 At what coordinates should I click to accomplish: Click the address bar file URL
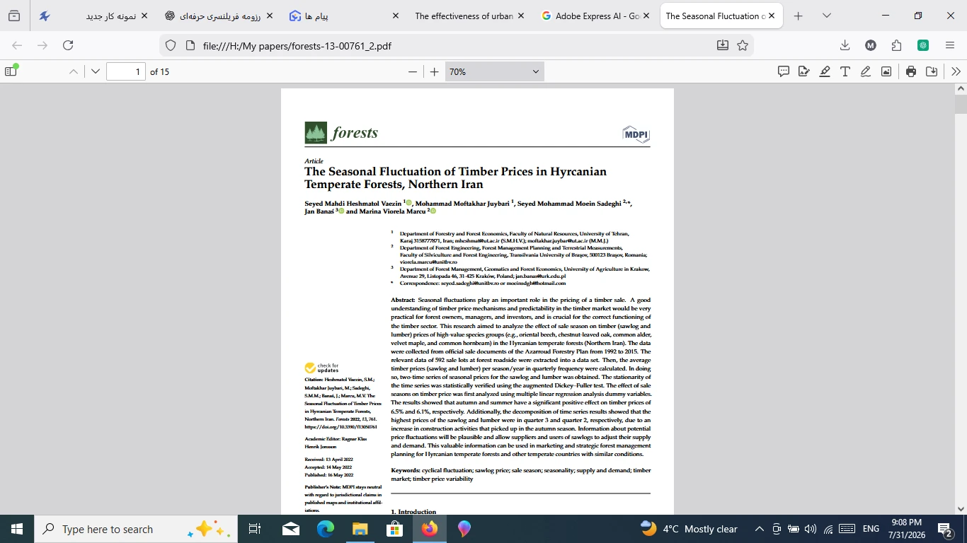(x=297, y=46)
